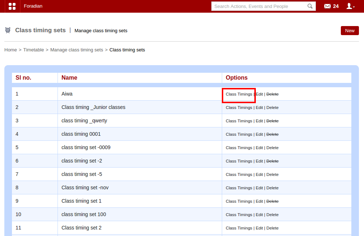Navigate to Manage class timing sets breadcrumb
Screen dimensions: 364x236
pos(77,50)
